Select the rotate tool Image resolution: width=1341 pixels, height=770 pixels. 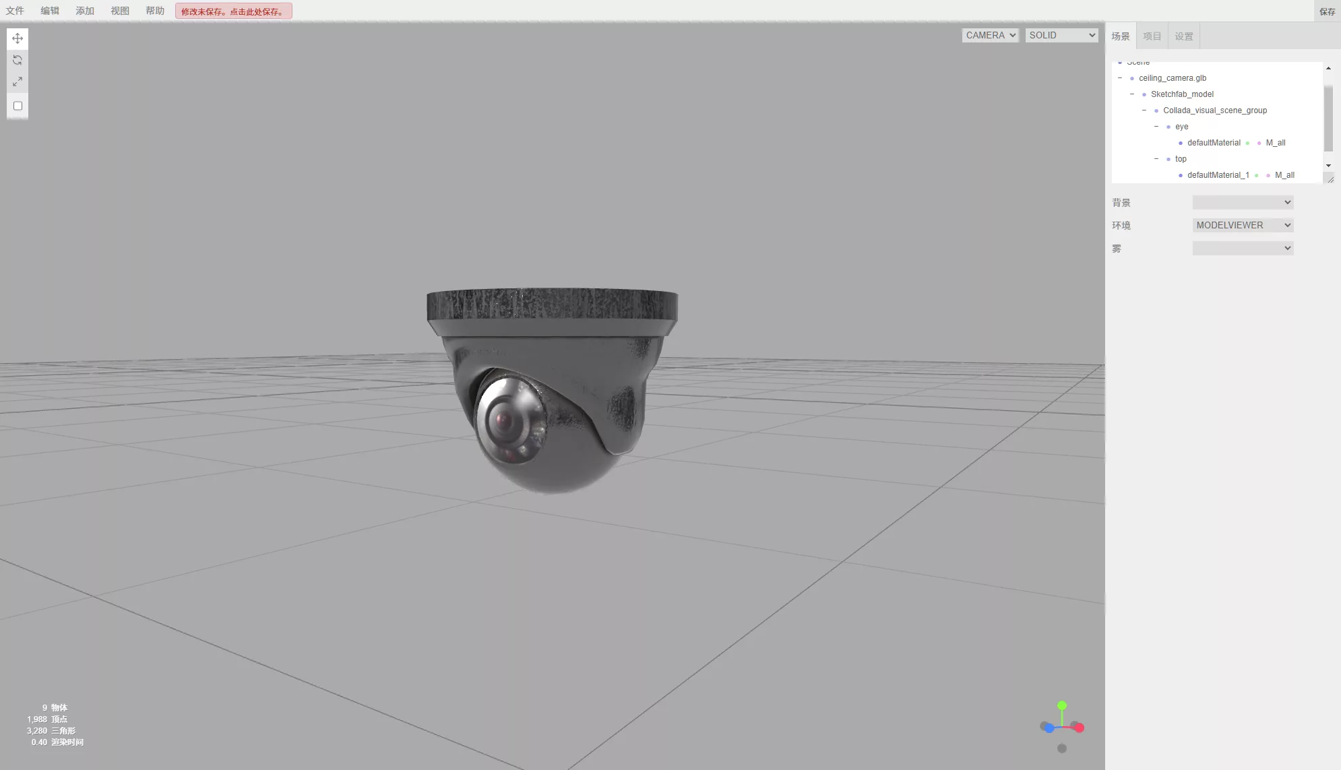(18, 60)
